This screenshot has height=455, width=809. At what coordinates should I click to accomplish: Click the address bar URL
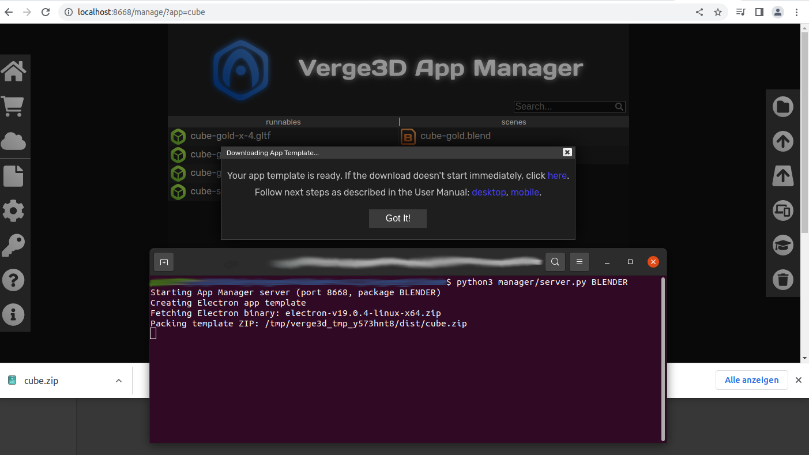coord(141,12)
